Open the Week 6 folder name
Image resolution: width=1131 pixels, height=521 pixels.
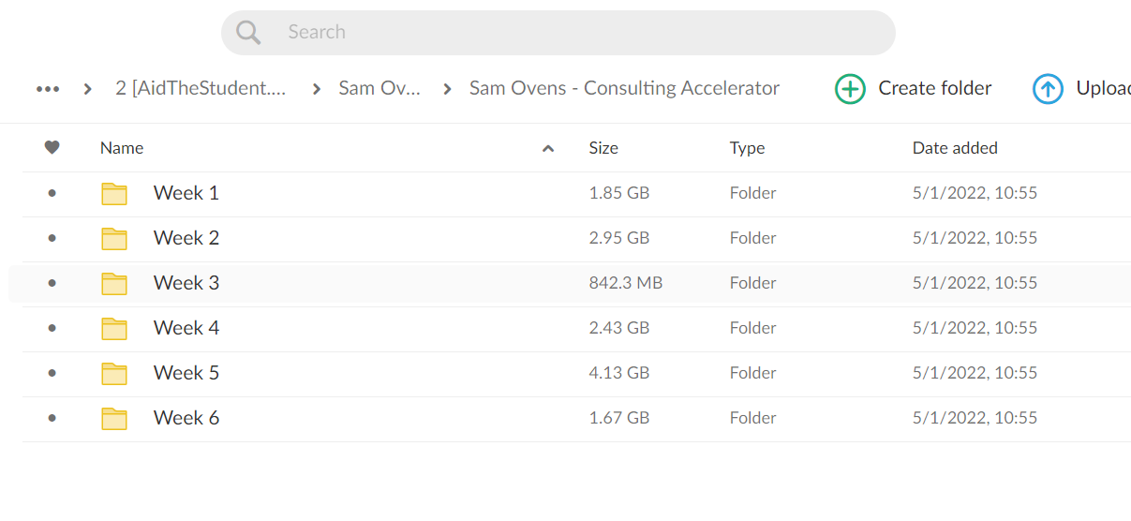click(186, 418)
